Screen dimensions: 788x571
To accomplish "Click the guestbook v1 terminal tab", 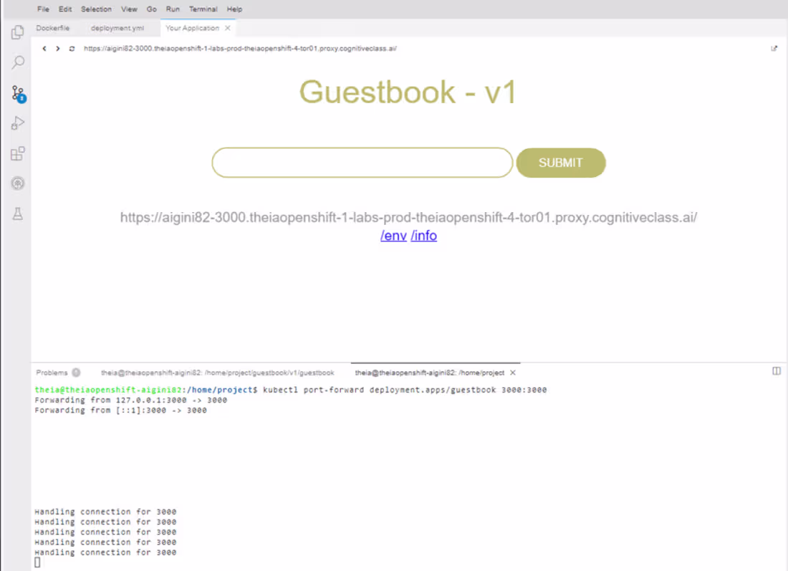I will [217, 373].
